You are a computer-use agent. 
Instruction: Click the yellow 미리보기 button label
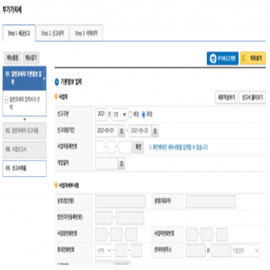coord(256,58)
